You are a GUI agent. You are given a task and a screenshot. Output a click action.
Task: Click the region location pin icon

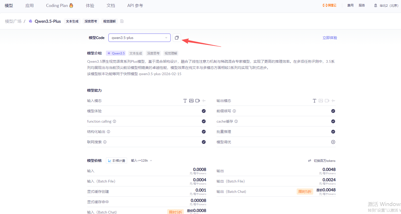[376, 5]
